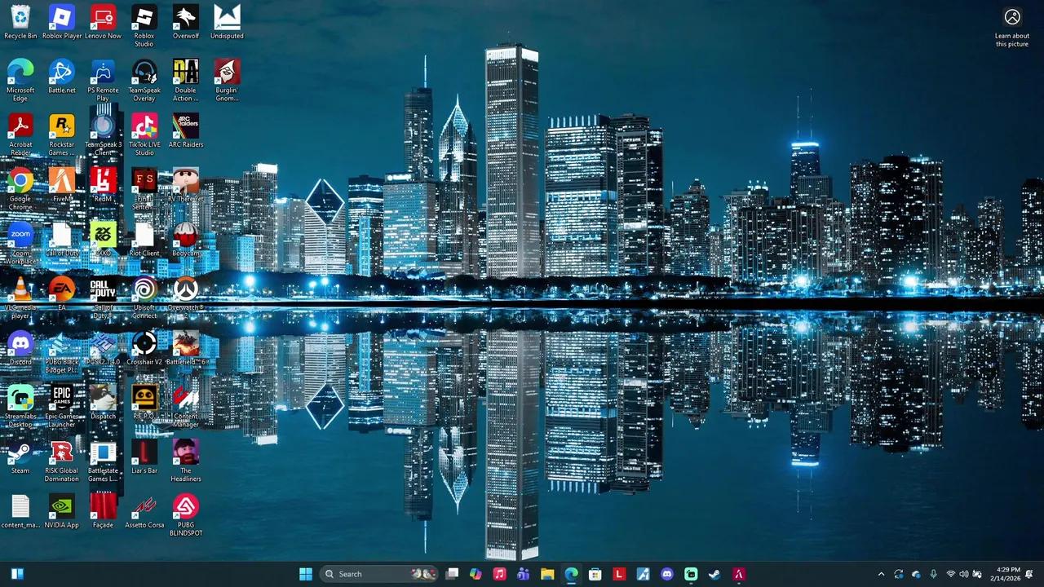Screen dimensions: 1044x587
Task: Show hidden system tray icons
Action: (x=881, y=574)
